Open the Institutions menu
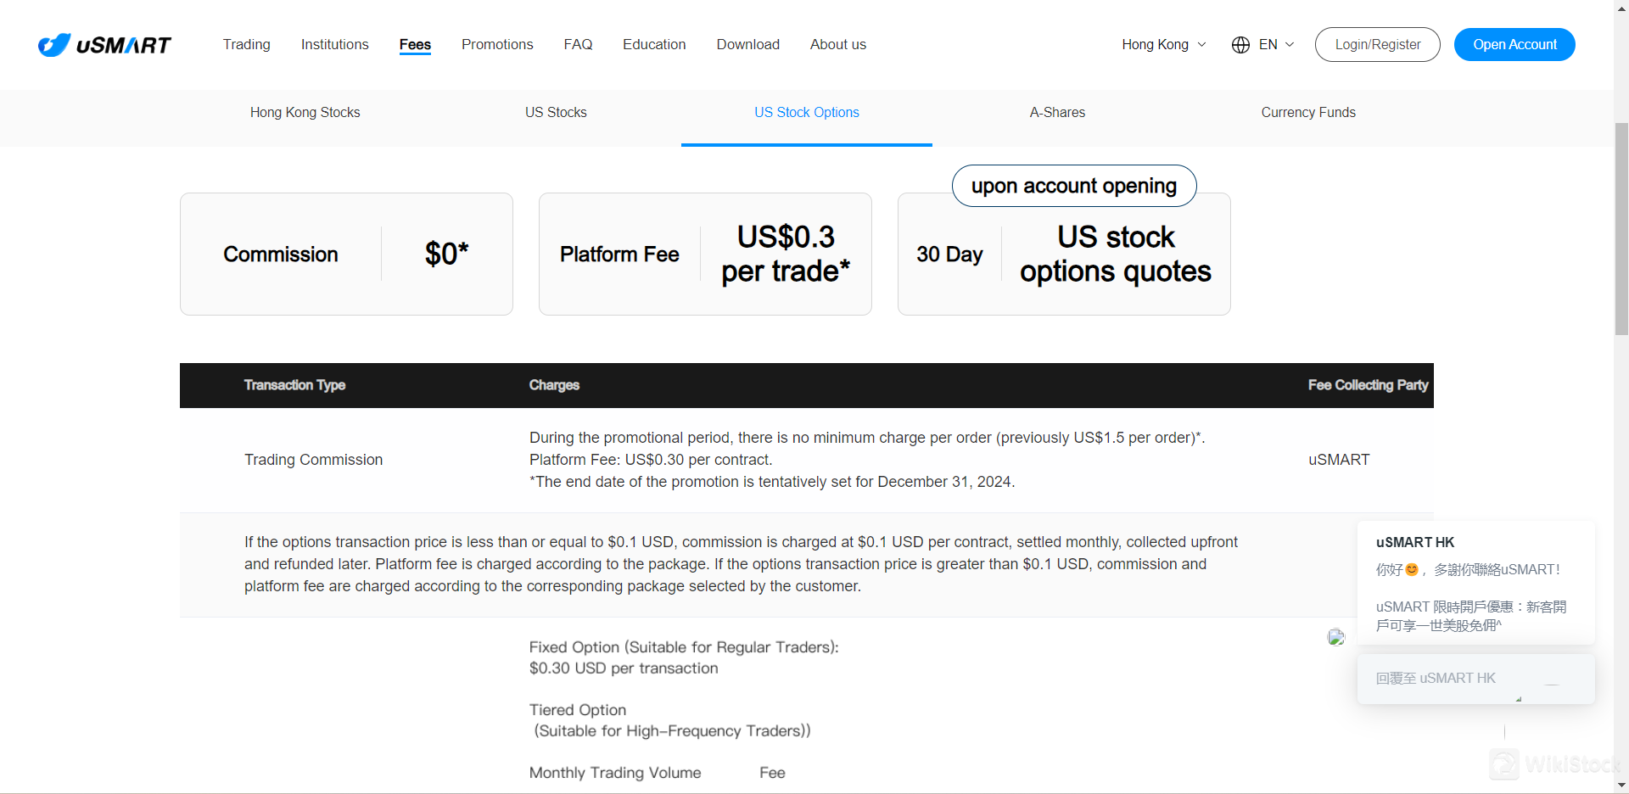Image resolution: width=1629 pixels, height=794 pixels. (335, 44)
